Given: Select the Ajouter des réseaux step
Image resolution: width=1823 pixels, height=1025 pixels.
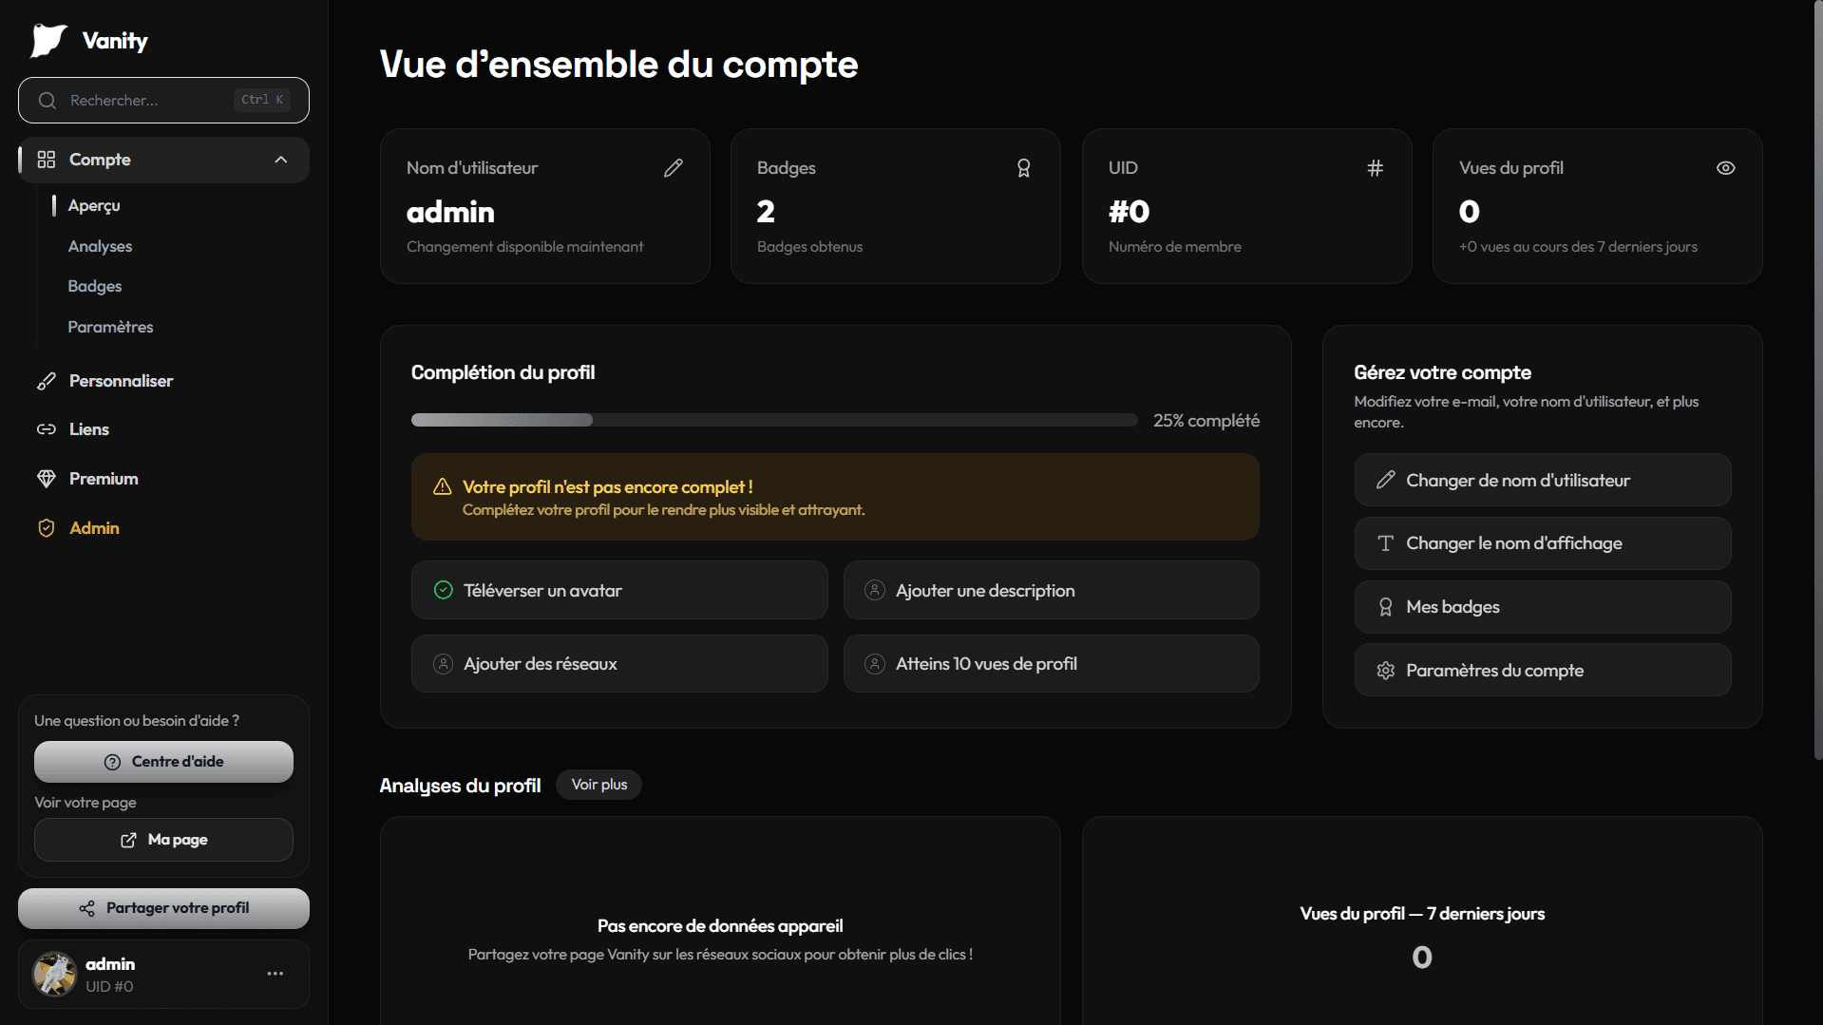Looking at the screenshot, I should pos(619,663).
